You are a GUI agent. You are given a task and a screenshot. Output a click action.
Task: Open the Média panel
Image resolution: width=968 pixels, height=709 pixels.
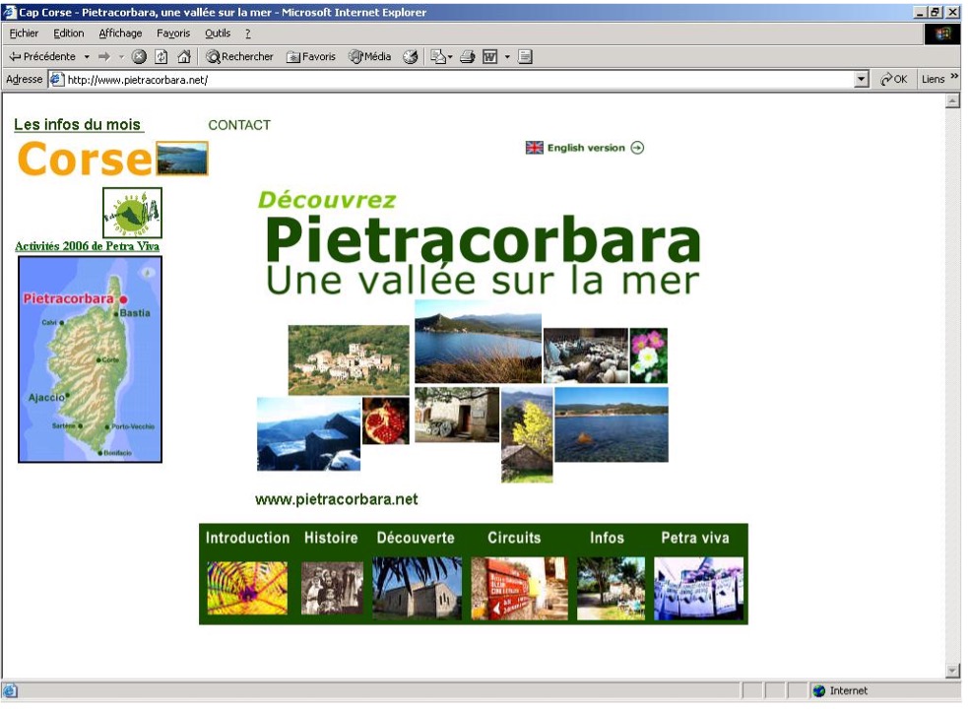pos(370,57)
